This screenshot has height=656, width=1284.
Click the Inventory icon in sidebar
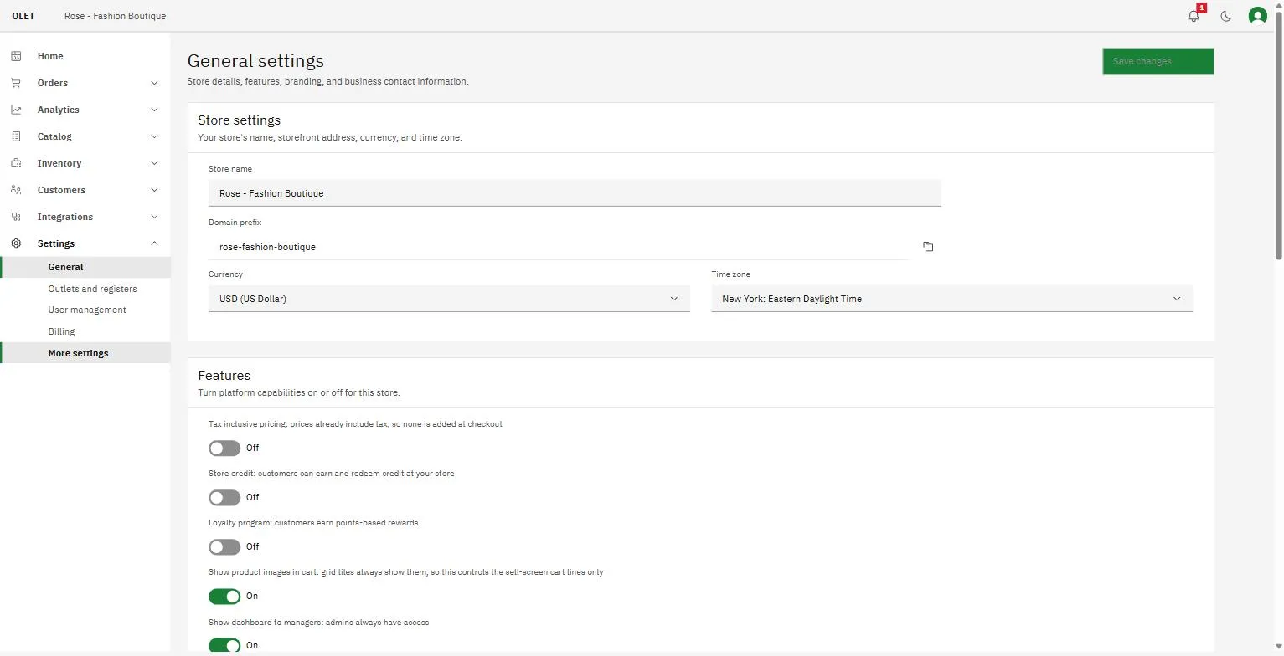click(16, 163)
